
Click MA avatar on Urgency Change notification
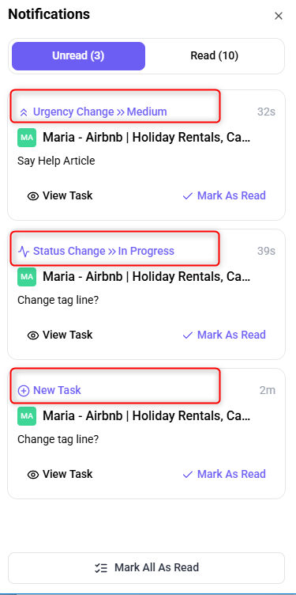pos(27,138)
